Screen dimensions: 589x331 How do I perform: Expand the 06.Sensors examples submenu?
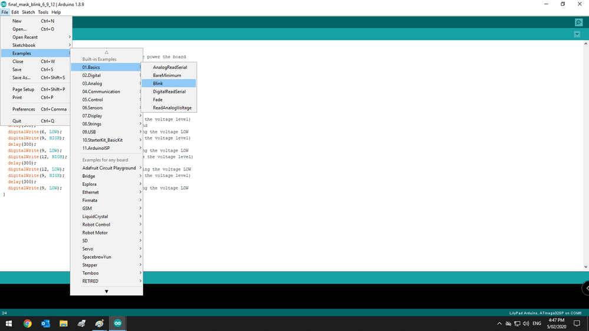pyautogui.click(x=106, y=108)
